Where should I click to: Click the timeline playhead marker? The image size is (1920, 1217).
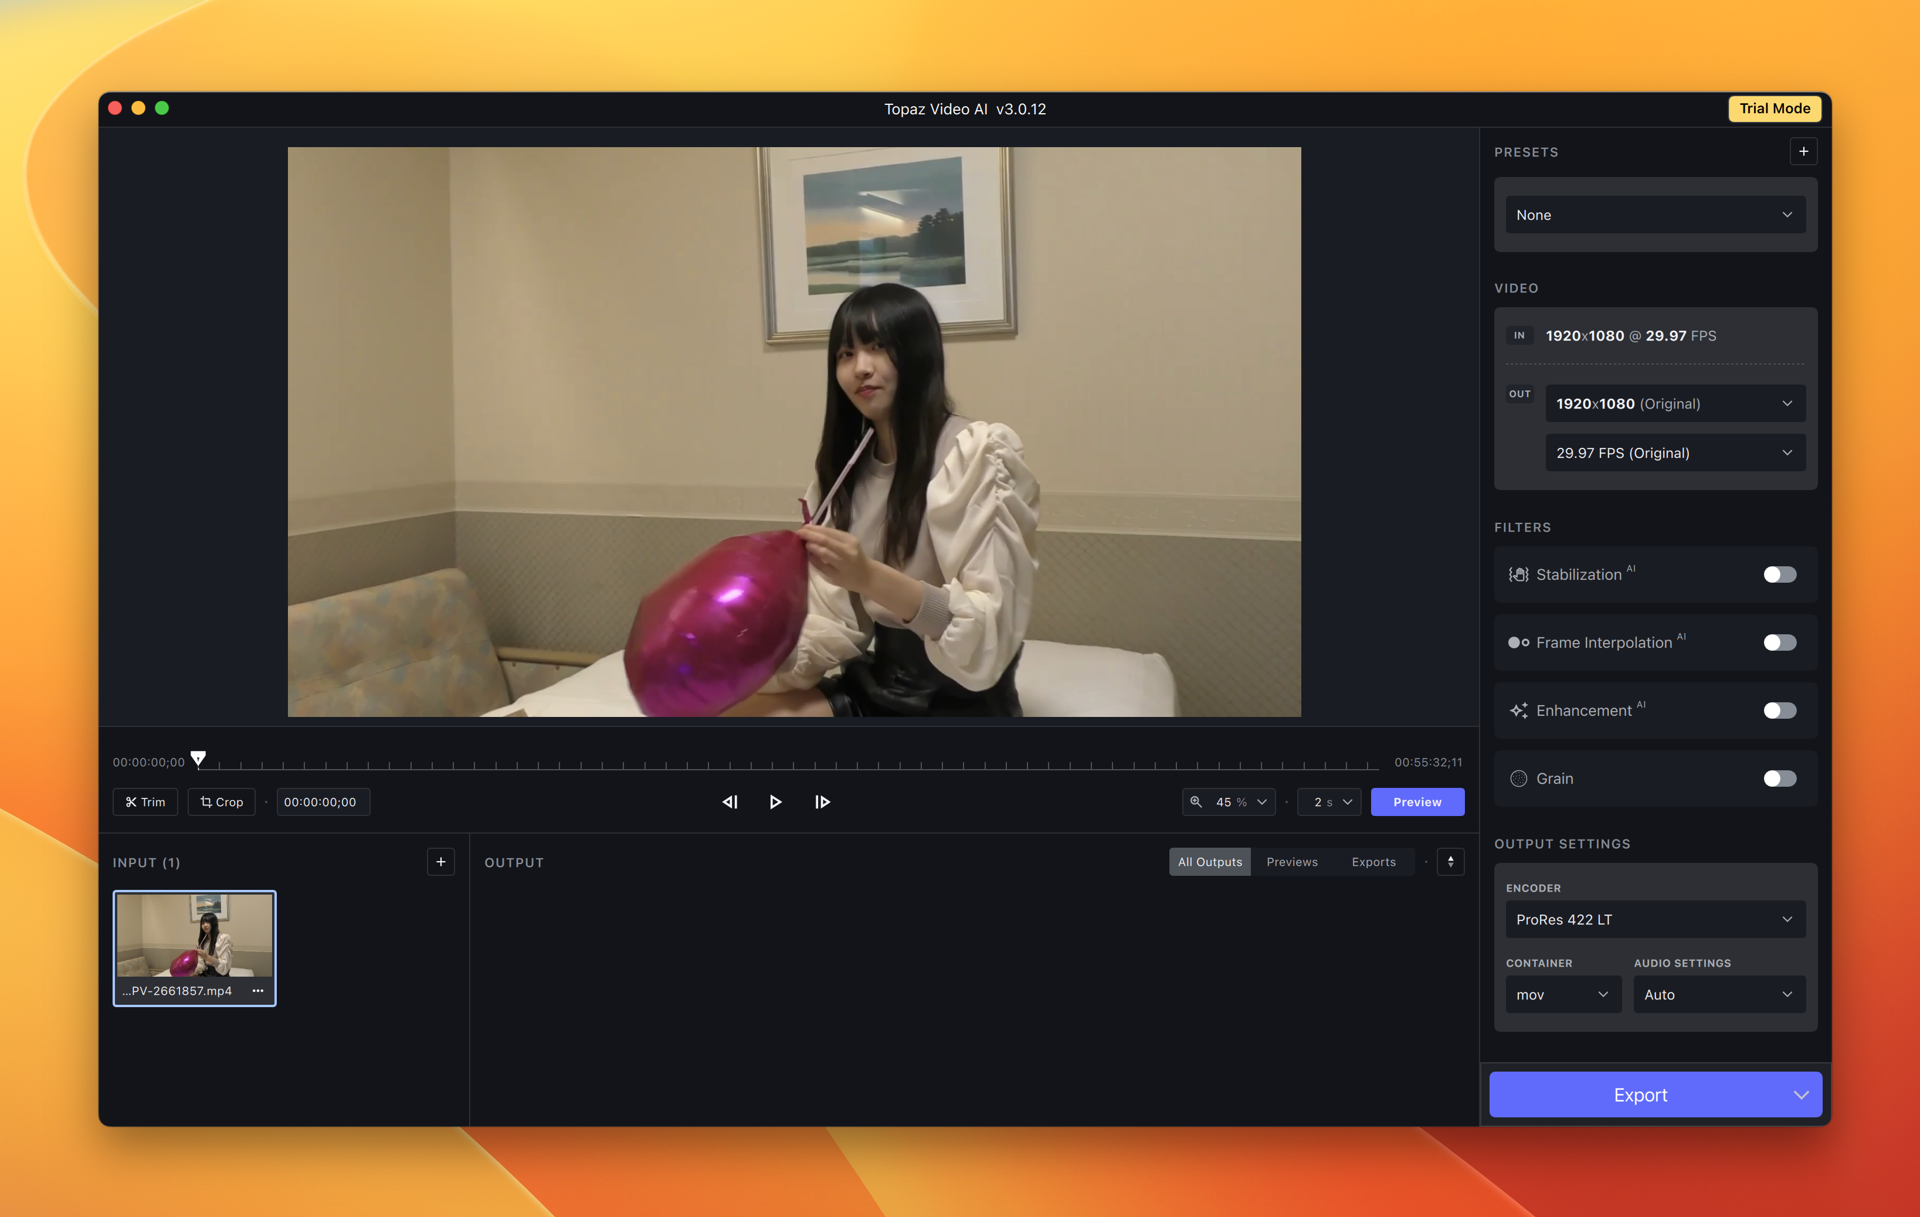tap(199, 758)
